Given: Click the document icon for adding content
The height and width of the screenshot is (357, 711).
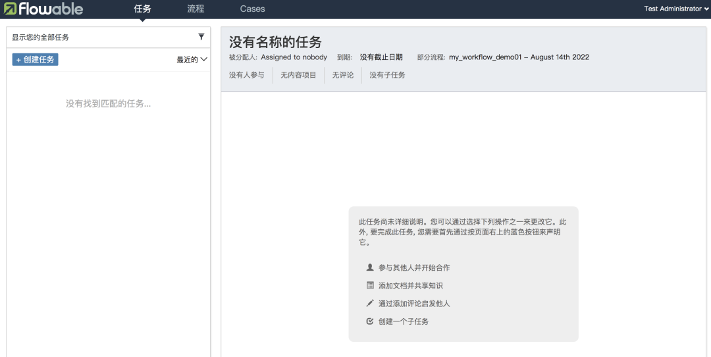Looking at the screenshot, I should [370, 285].
